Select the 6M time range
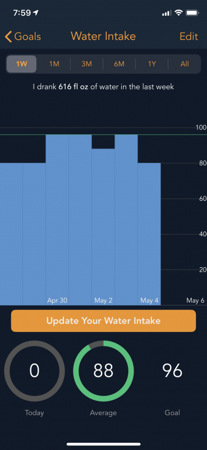Screen dimensions: 207x450 pos(119,64)
